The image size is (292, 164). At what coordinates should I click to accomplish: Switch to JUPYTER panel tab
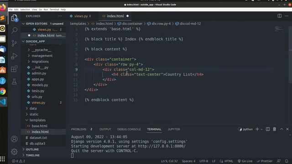coord(174,129)
